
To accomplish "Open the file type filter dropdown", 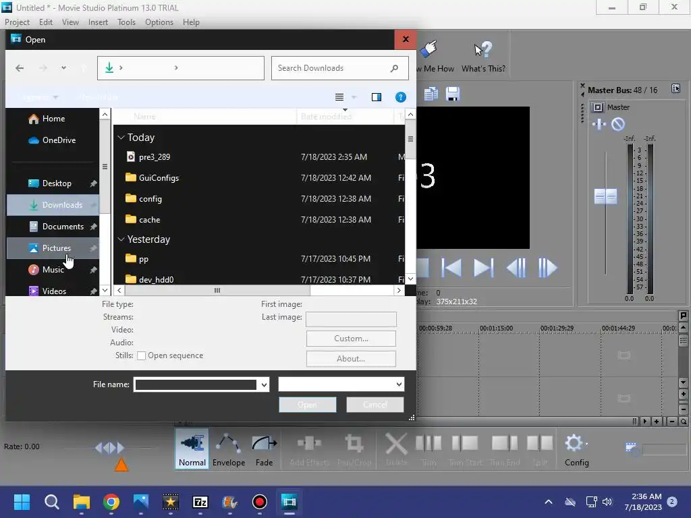I will click(398, 384).
